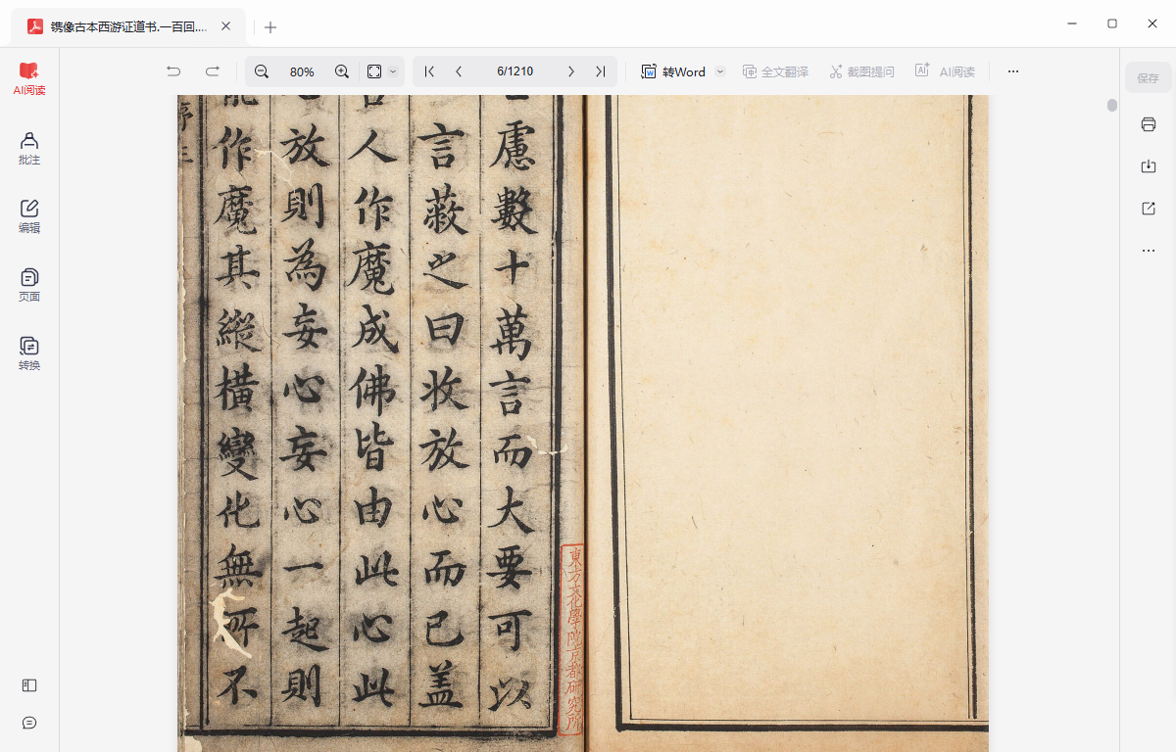The width and height of the screenshot is (1176, 752).
Task: Convert document with 转Word
Action: pyautogui.click(x=673, y=71)
